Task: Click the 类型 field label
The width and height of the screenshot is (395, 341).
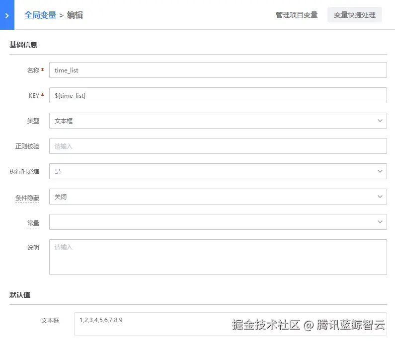Action: 33,121
